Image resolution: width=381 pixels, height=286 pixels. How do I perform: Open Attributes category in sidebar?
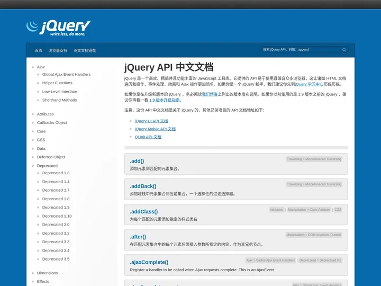coord(45,114)
